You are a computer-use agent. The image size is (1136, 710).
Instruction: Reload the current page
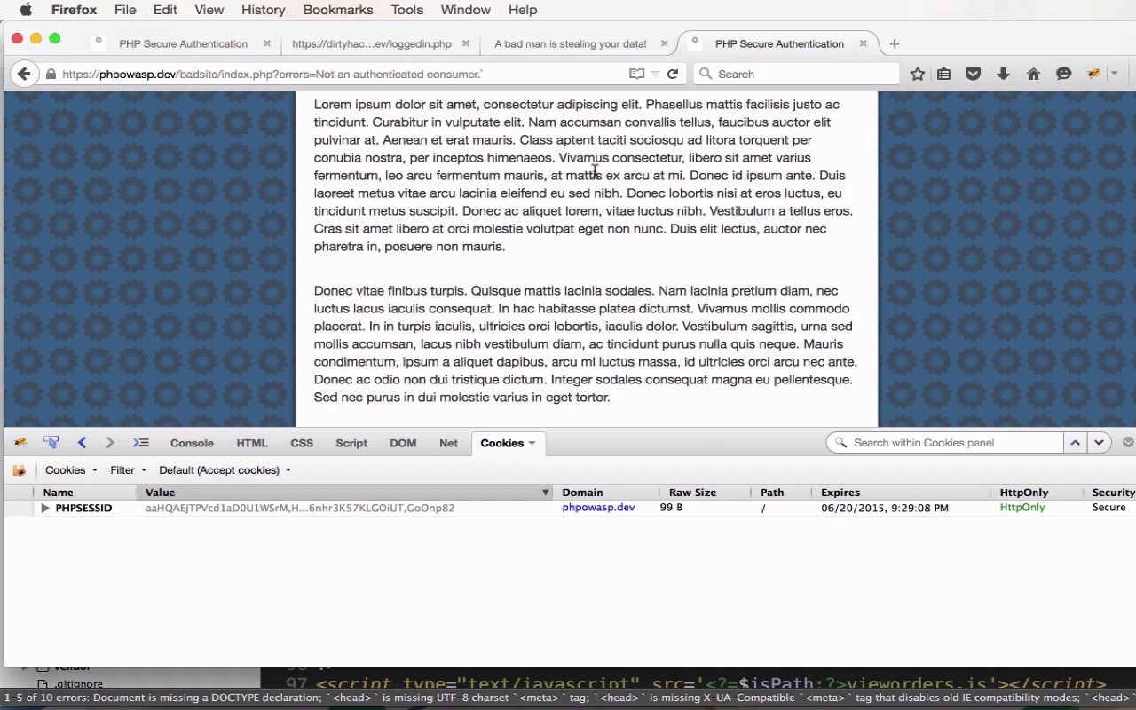[x=673, y=75]
